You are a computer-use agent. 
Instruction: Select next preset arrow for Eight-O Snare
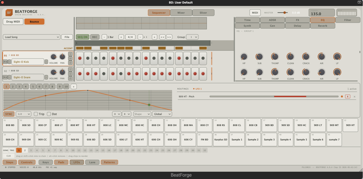[46, 77]
